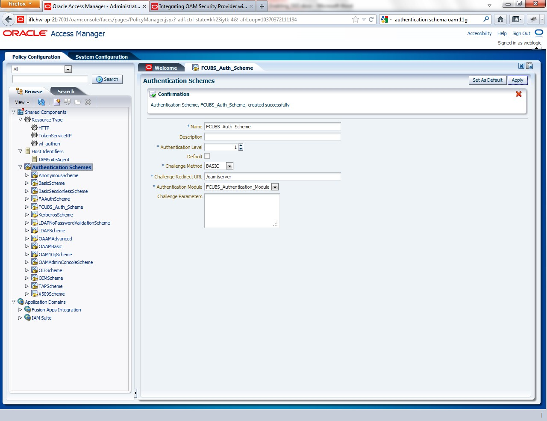Collapse the Authentication Schemes tree node
This screenshot has width=547, height=421.
(20, 167)
